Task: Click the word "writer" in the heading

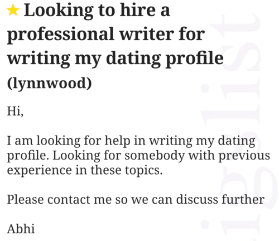Action: pyautogui.click(x=147, y=35)
